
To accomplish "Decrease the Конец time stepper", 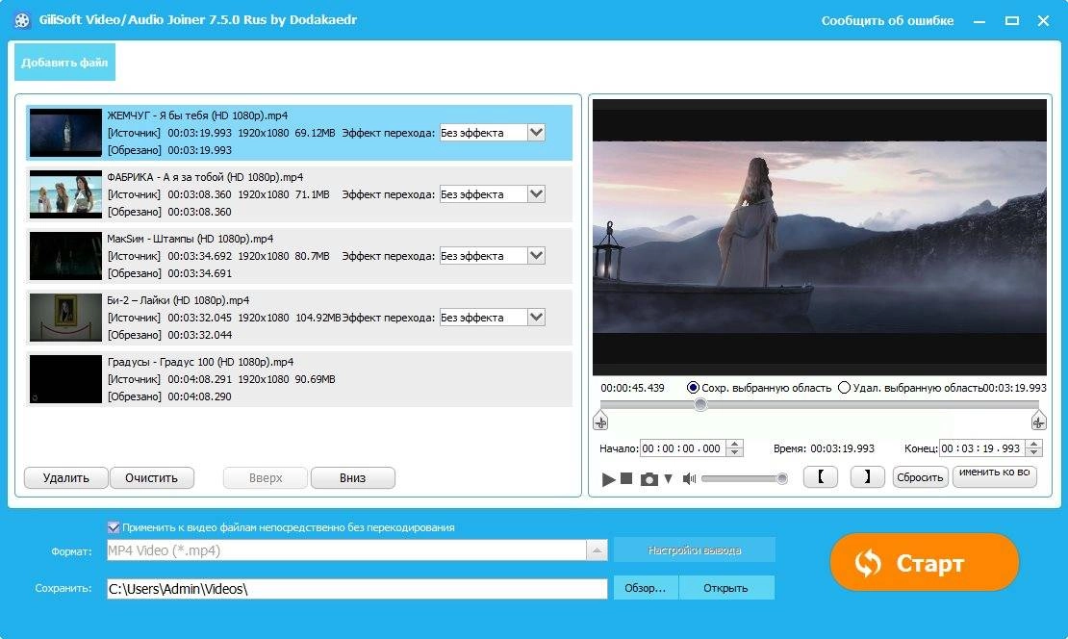I will pyautogui.click(x=1034, y=452).
